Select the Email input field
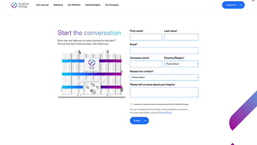The image size is (257, 145). [164, 51]
